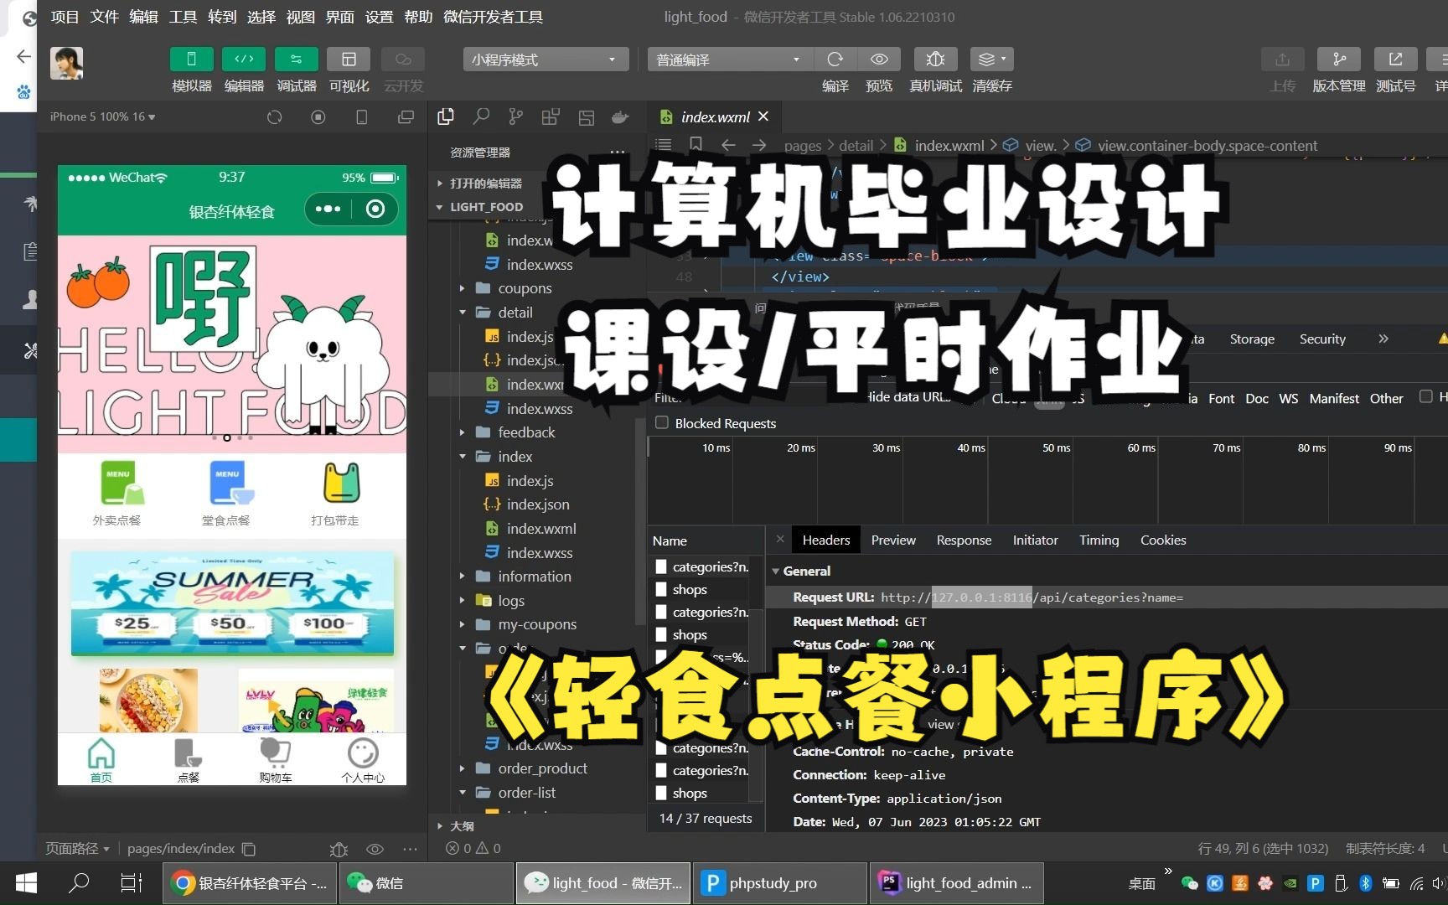Expand the coupons folder

pyautogui.click(x=463, y=288)
